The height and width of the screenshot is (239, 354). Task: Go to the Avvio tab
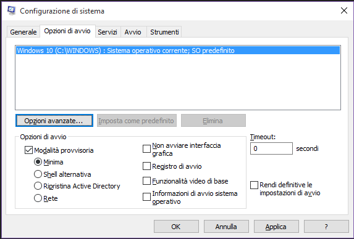pyautogui.click(x=133, y=32)
